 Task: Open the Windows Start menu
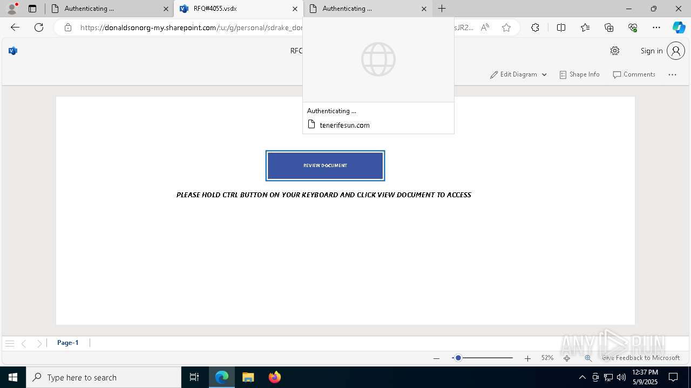pos(13,377)
